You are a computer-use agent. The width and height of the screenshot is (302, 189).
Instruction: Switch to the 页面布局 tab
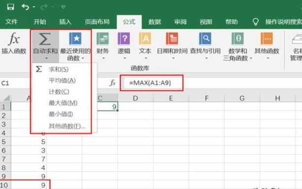(x=97, y=22)
